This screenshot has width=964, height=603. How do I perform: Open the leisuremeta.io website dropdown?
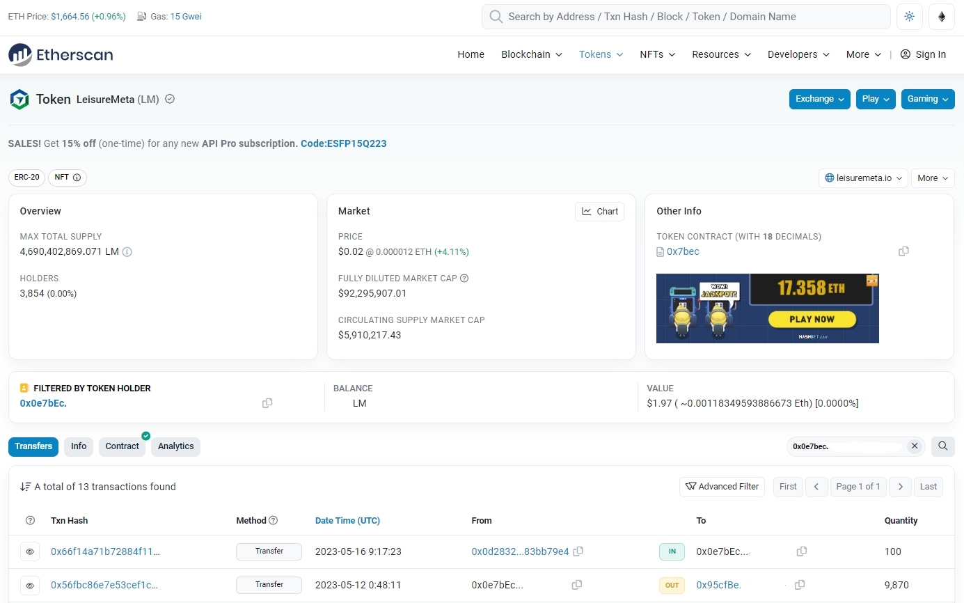[864, 178]
